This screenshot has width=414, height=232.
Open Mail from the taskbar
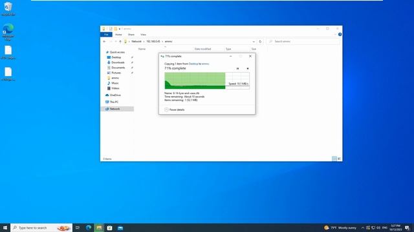[120, 227]
